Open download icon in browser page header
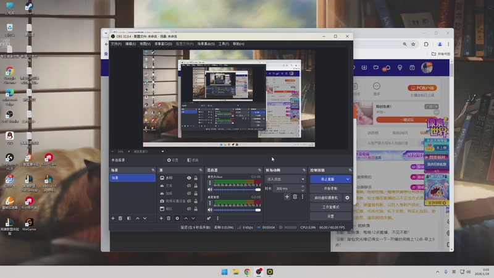The image size is (494, 278). tap(364, 67)
